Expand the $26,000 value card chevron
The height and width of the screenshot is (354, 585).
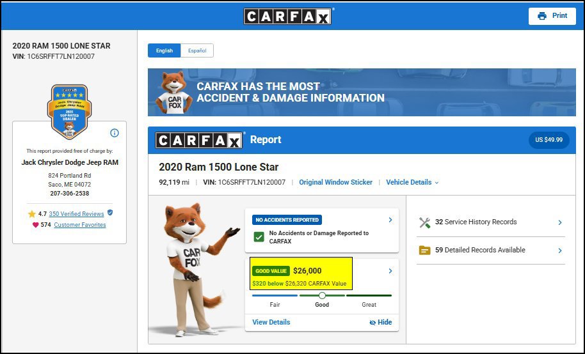click(390, 271)
